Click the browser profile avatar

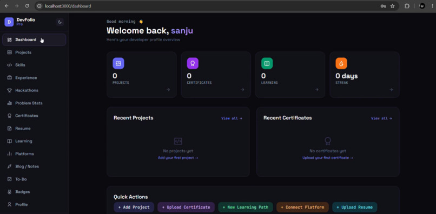pos(422,6)
